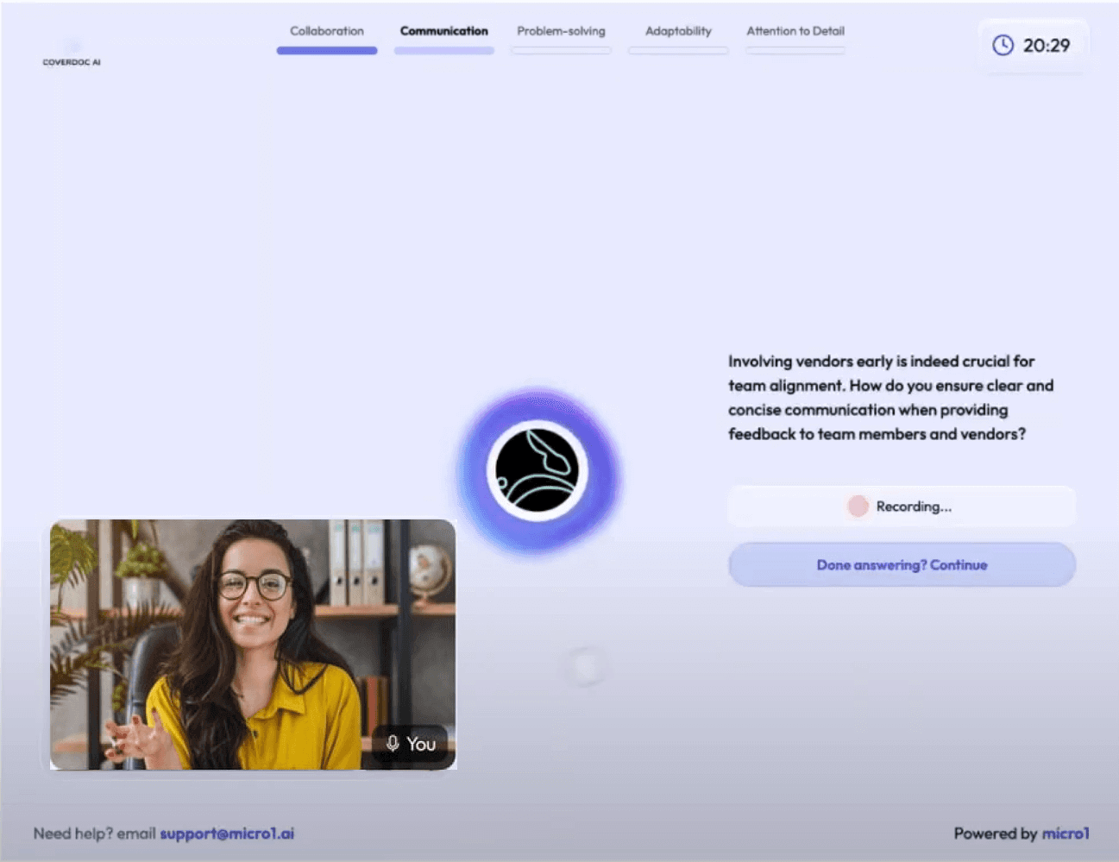This screenshot has height=862, width=1119.
Task: Jump to the Attention to Detail tab
Action: (x=795, y=31)
